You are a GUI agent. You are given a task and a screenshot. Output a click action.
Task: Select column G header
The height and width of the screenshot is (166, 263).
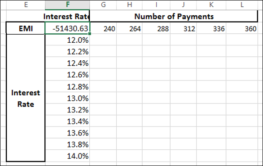(103, 5)
